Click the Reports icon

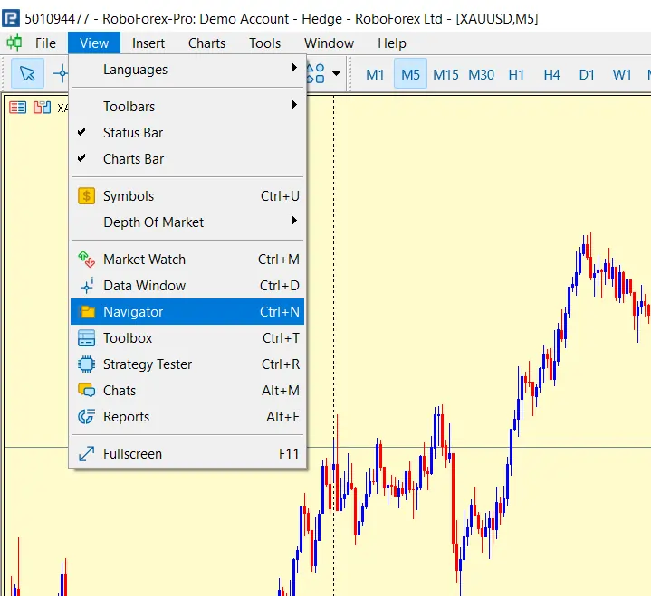[x=86, y=416]
